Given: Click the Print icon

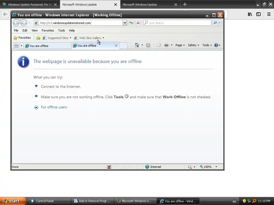Looking at the screenshot, I should 166,45.
